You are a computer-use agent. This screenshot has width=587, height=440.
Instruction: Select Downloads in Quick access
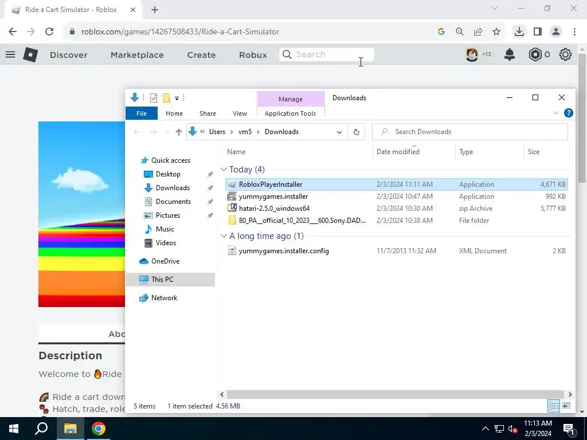pyautogui.click(x=173, y=188)
